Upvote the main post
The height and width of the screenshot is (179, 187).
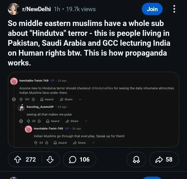[x=18, y=160]
